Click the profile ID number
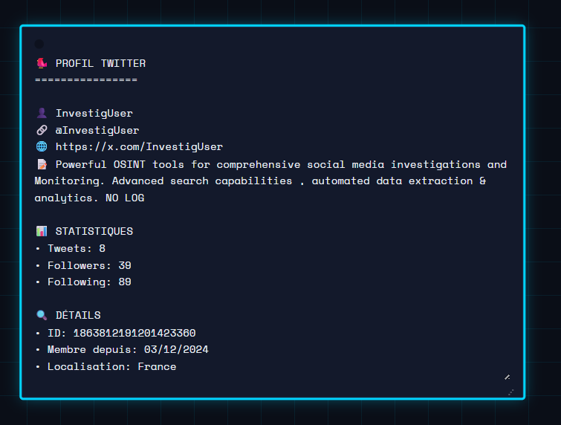 tap(134, 332)
